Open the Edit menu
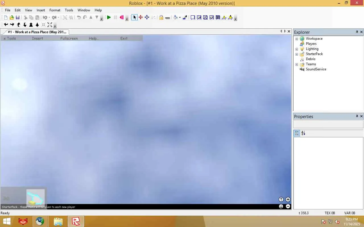Screen dimensions: 364x227 click(18, 10)
